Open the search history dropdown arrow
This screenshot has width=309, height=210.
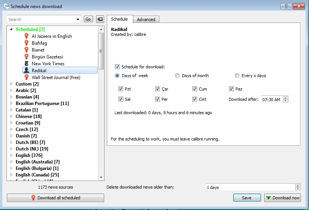[x=78, y=19]
